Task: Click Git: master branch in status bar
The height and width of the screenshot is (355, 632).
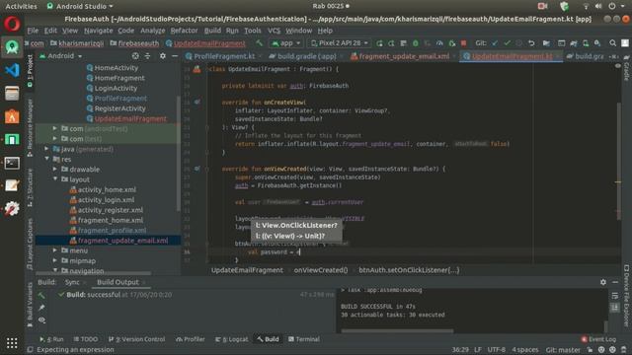Action: pyautogui.click(x=564, y=350)
